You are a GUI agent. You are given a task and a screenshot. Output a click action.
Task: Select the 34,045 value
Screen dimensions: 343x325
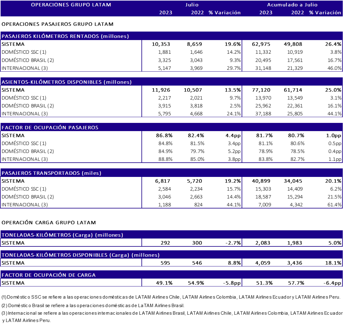(x=293, y=181)
